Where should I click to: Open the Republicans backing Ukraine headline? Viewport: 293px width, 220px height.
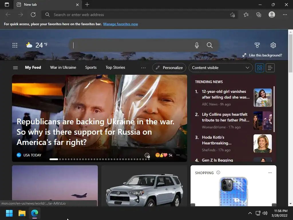click(x=96, y=132)
